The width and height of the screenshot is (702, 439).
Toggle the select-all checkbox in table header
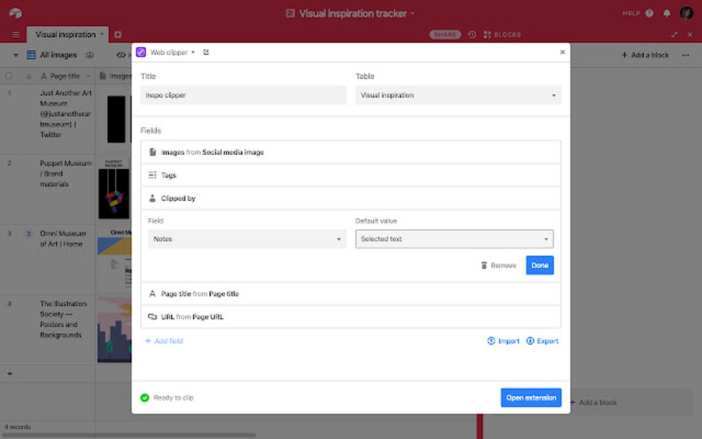tap(9, 76)
